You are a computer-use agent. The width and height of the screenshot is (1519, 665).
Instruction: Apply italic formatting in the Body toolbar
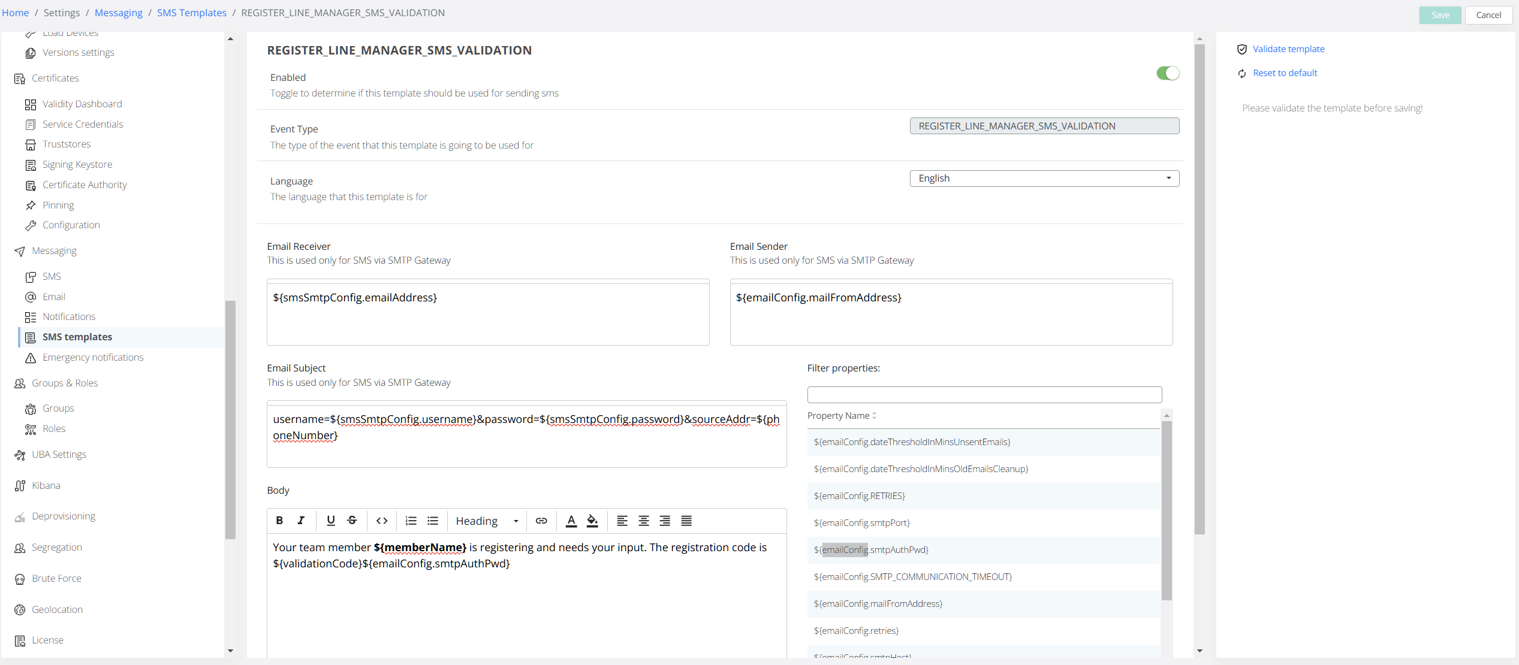[x=301, y=521]
